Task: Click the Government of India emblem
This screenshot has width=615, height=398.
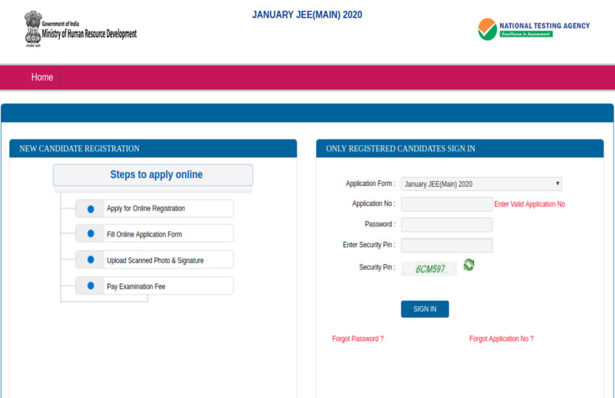Action: pos(33,29)
